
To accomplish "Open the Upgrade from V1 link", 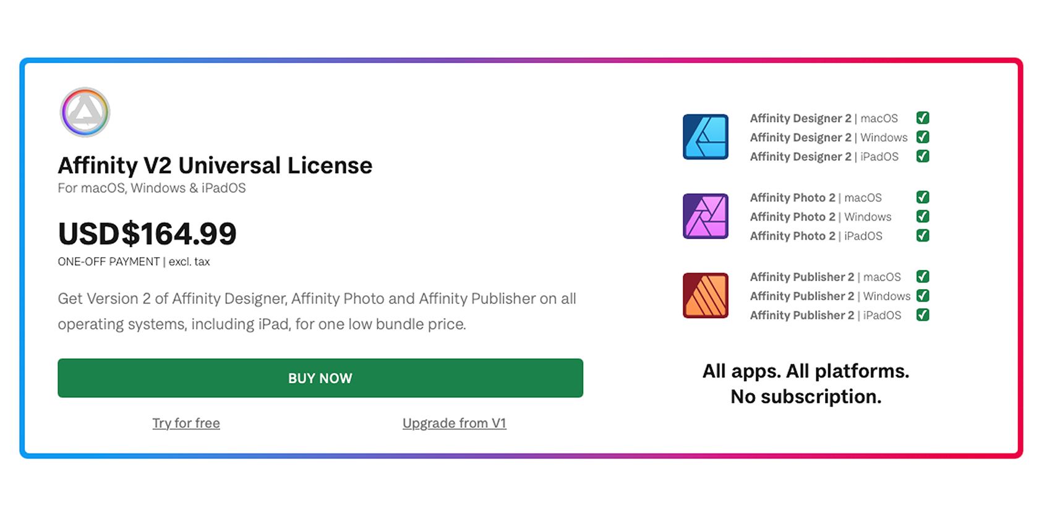I will click(x=455, y=423).
